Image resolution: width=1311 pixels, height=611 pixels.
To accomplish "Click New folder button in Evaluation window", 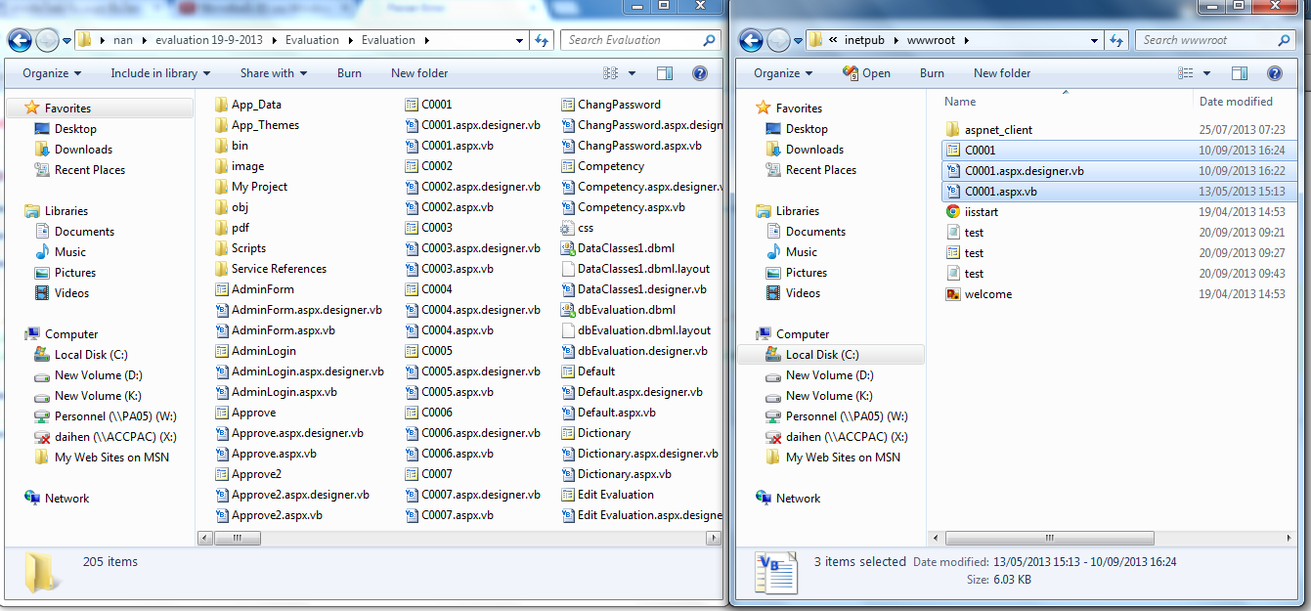I will (419, 73).
